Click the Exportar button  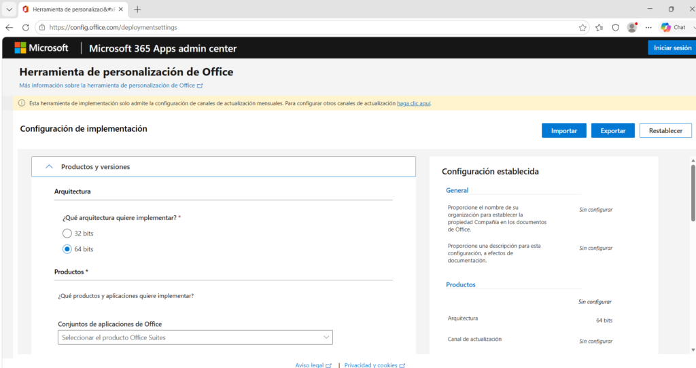612,131
